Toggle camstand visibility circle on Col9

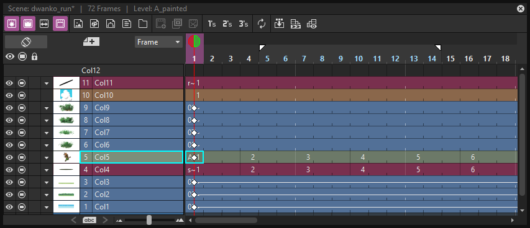tap(22, 108)
